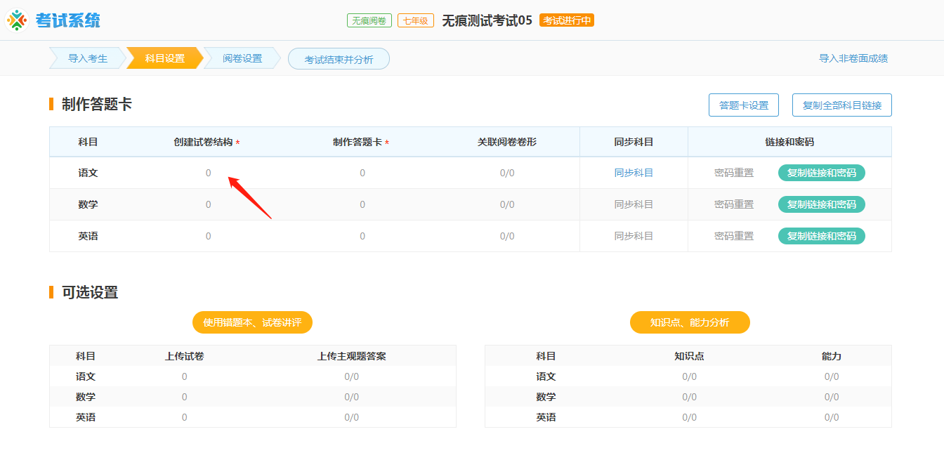The height and width of the screenshot is (460, 944).
Task: Click the 考试进行中 status badge
Action: click(567, 20)
